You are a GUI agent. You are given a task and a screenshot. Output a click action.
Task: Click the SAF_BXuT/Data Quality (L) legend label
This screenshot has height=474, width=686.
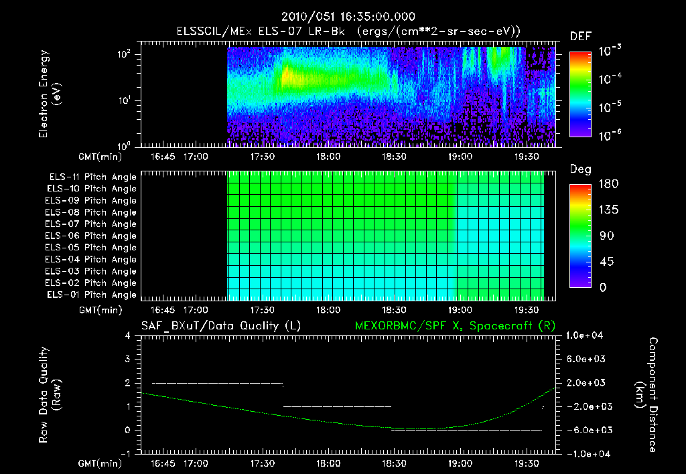click(221, 326)
